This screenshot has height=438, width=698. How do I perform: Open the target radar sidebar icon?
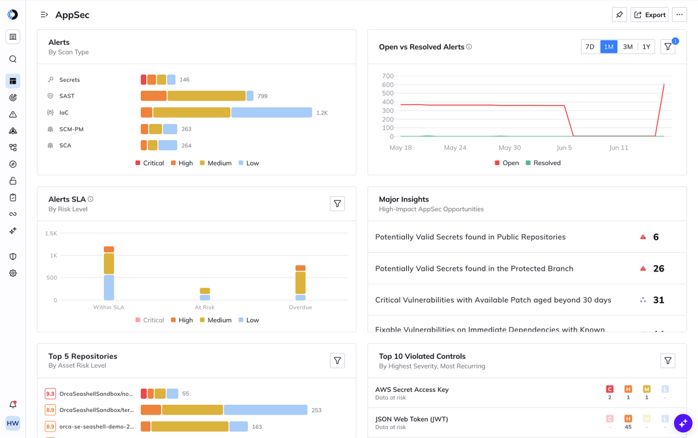[x=13, y=97]
